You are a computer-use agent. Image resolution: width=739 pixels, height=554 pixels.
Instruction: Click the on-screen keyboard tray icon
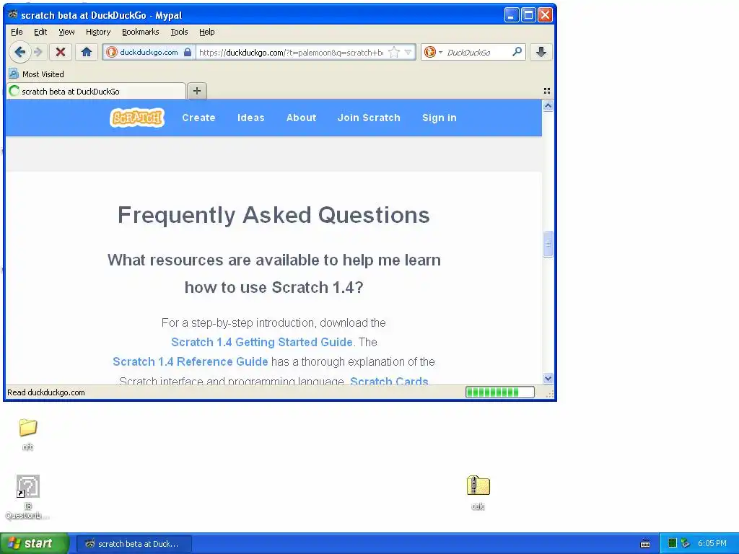645,544
